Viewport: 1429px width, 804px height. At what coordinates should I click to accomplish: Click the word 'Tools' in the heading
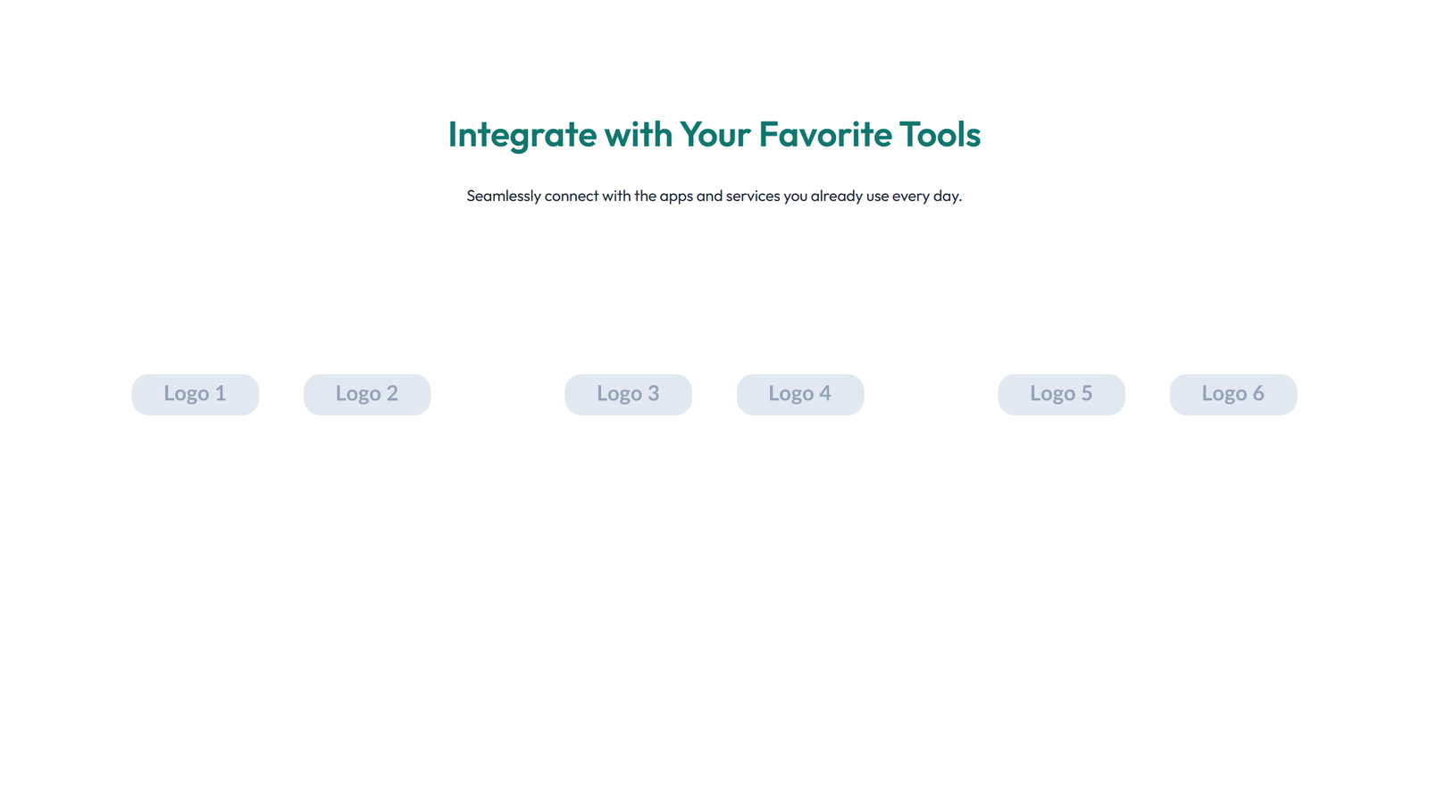click(940, 135)
